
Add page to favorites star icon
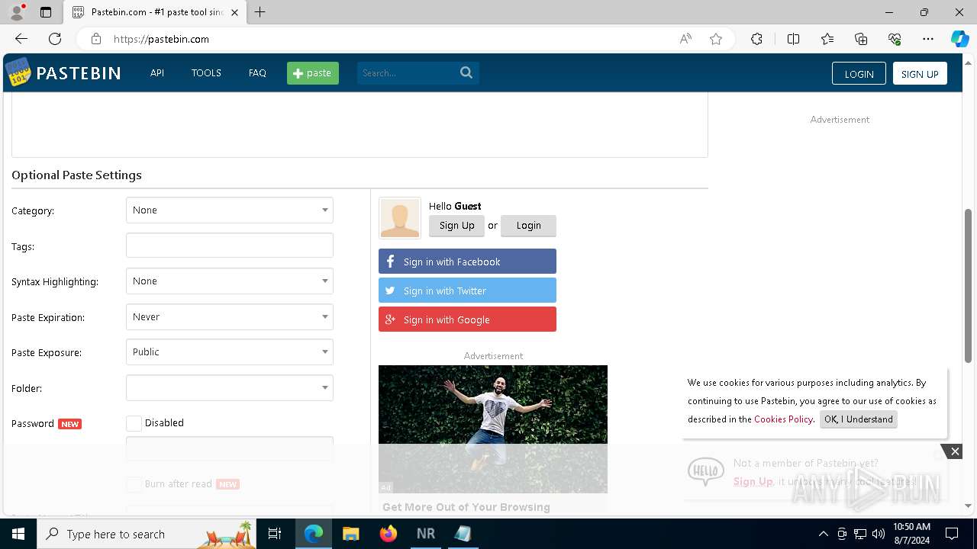pyautogui.click(x=716, y=39)
